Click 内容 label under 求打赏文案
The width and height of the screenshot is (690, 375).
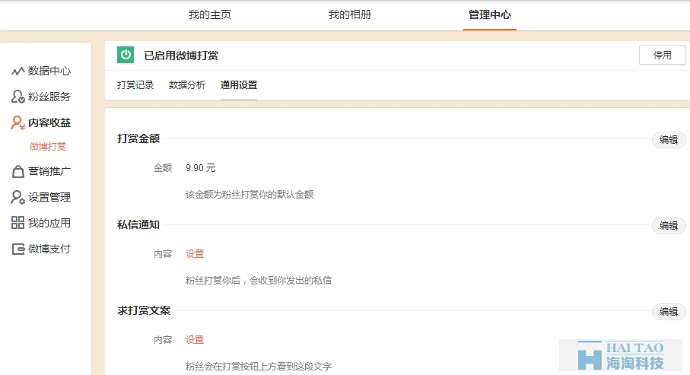[x=163, y=340]
